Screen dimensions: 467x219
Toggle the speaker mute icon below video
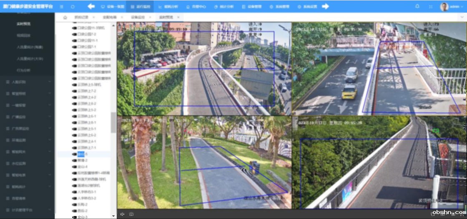(x=122, y=214)
